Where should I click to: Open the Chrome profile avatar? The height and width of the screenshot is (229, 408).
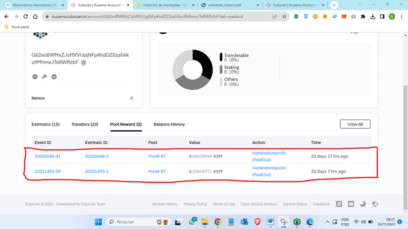pos(392,17)
